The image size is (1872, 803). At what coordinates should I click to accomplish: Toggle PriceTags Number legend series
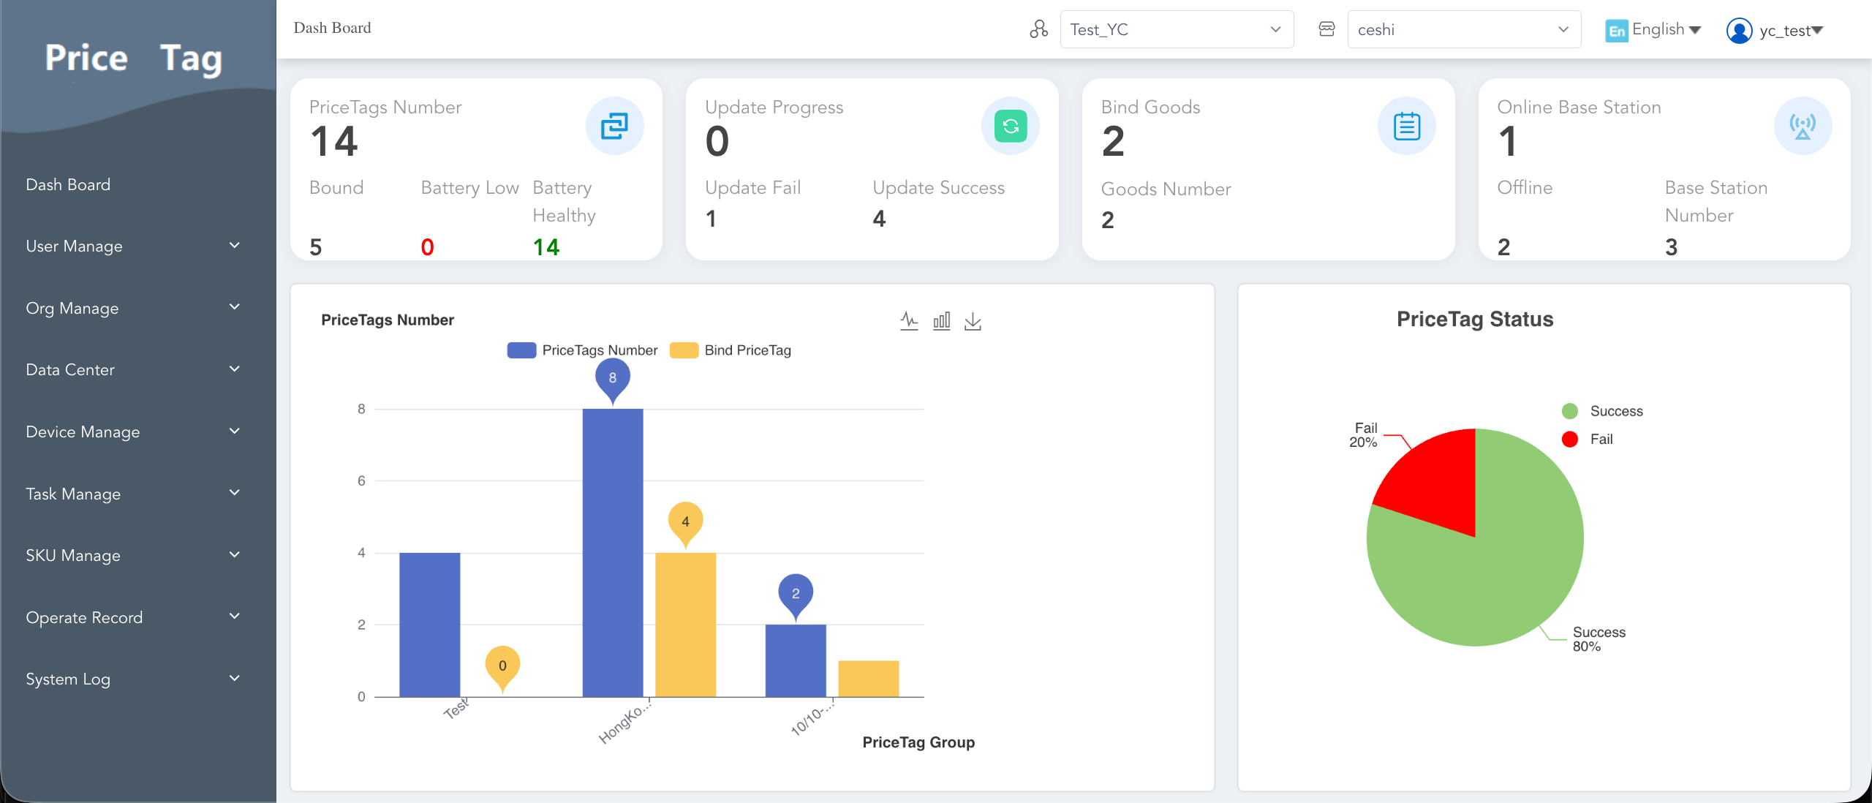(x=582, y=350)
